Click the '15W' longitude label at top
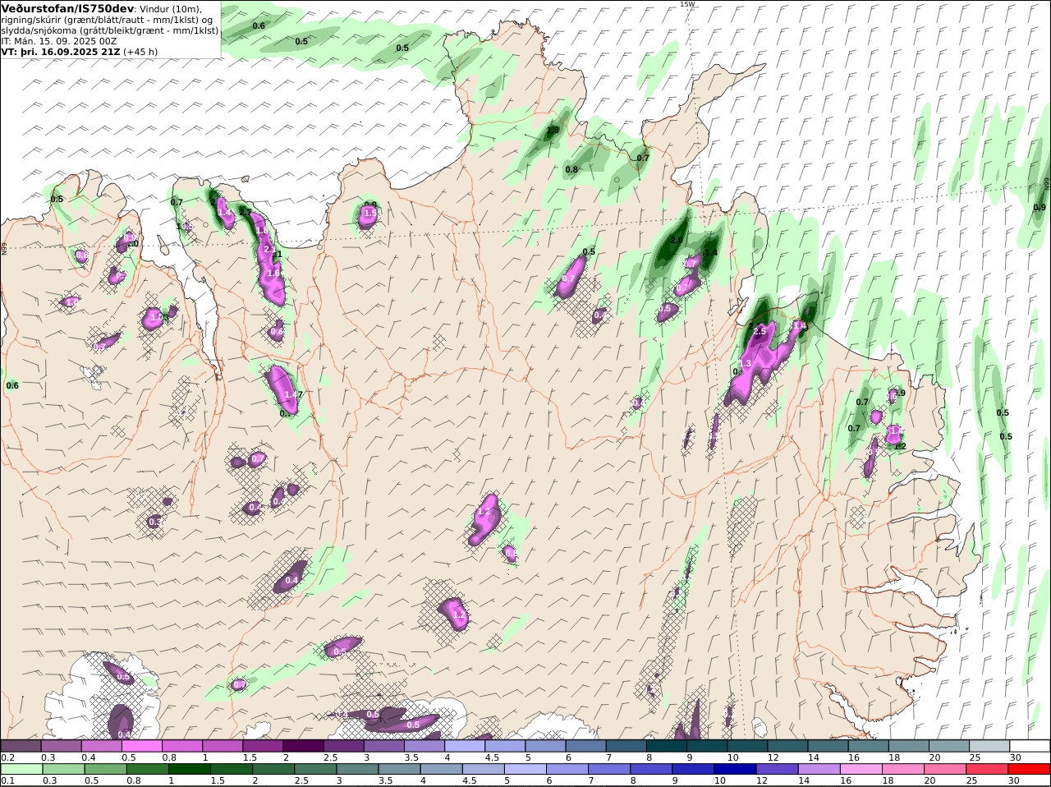This screenshot has width=1051, height=787. 686,4
